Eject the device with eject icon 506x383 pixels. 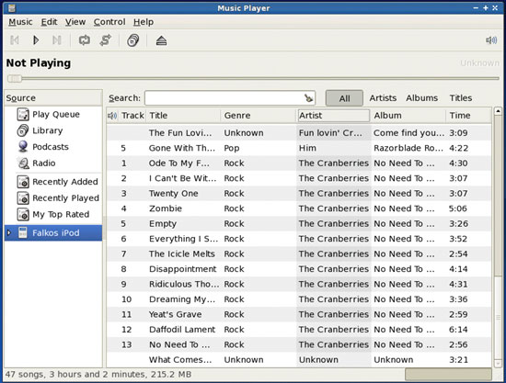pos(161,40)
